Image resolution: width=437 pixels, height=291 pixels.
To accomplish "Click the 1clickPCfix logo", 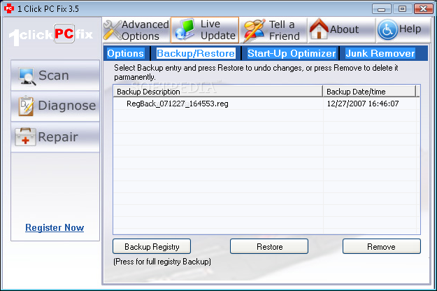I will click(x=51, y=34).
